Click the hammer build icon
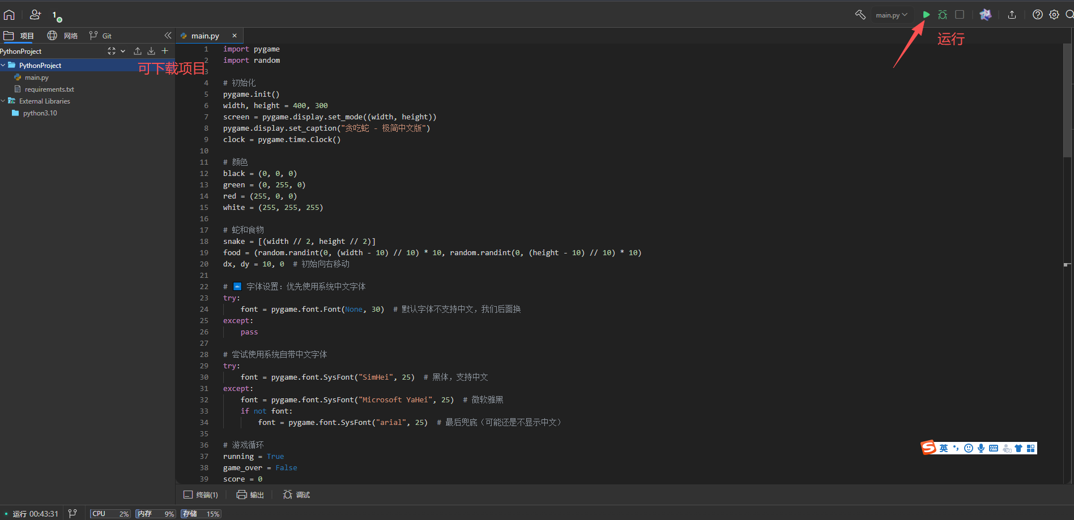 (860, 15)
